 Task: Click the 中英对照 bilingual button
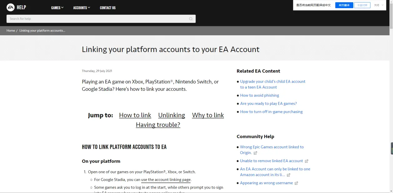pyautogui.click(x=362, y=5)
